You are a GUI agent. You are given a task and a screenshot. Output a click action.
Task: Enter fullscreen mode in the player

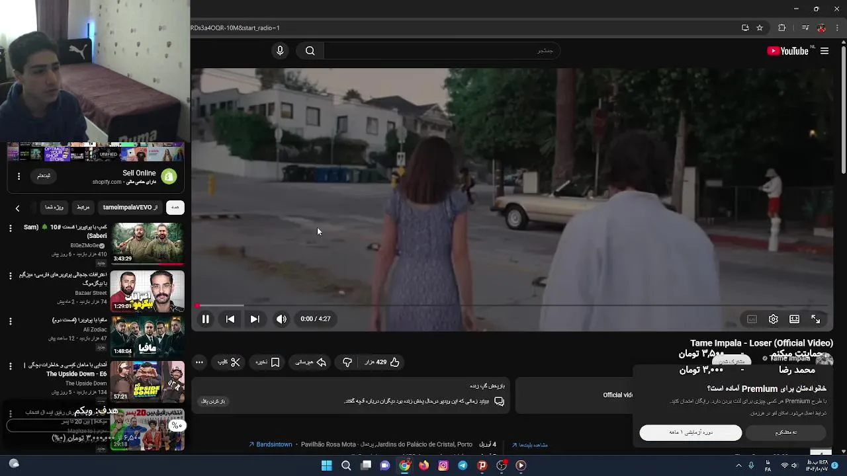coord(815,319)
